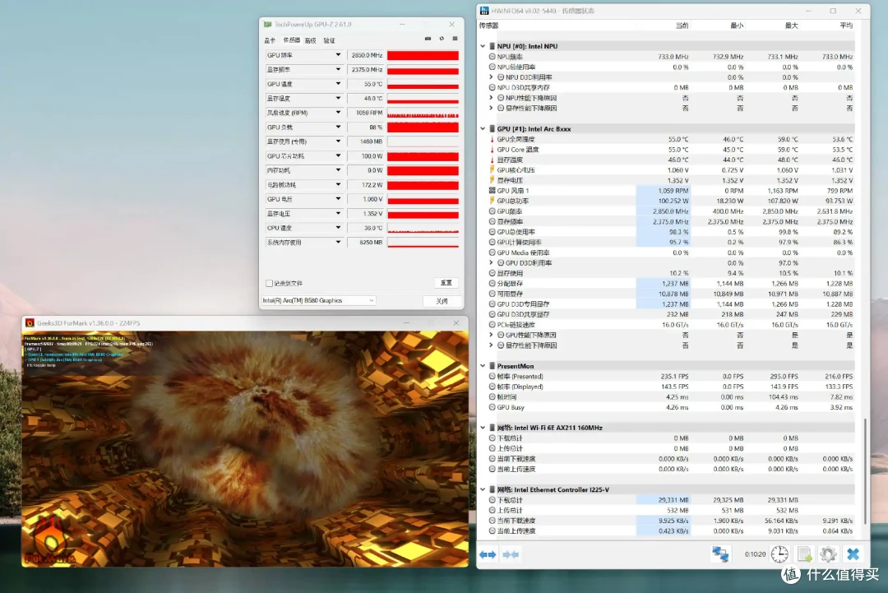
Task: Collapse the Intel Ethernet Controller I225-V group
Action: [483, 489]
